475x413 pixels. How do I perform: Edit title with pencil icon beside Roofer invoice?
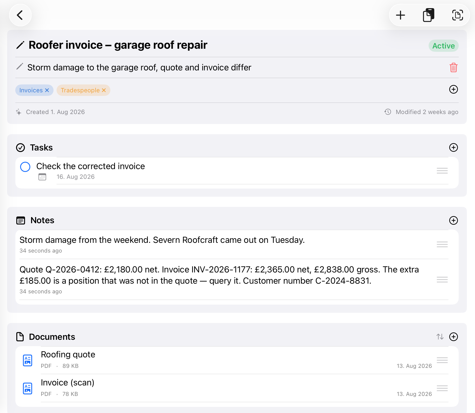pyautogui.click(x=20, y=45)
